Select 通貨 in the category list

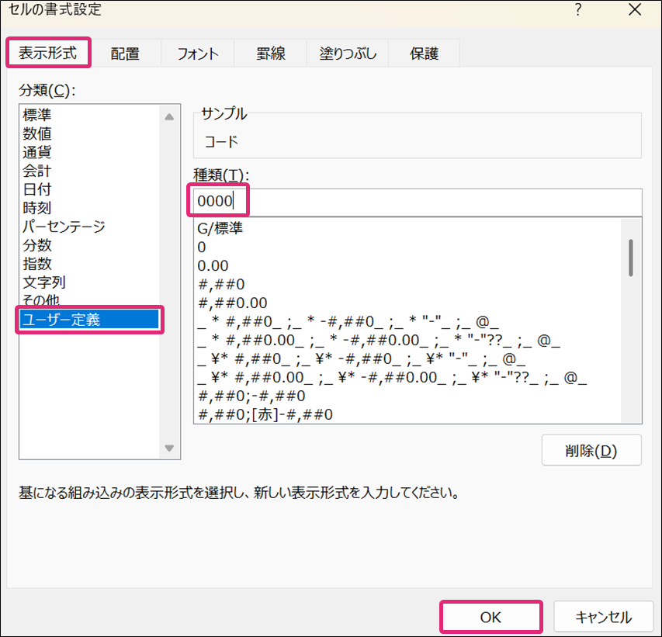[37, 152]
